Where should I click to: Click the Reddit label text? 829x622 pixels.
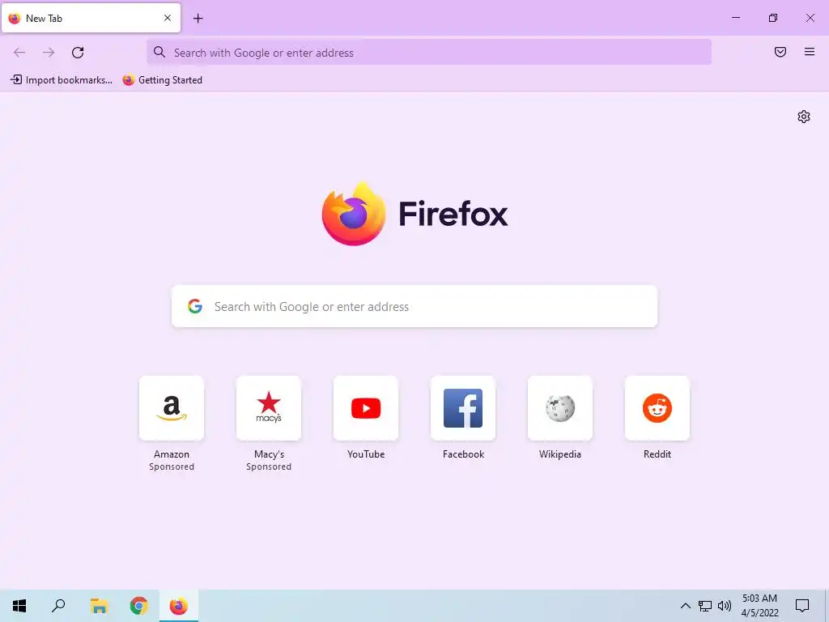tap(657, 454)
